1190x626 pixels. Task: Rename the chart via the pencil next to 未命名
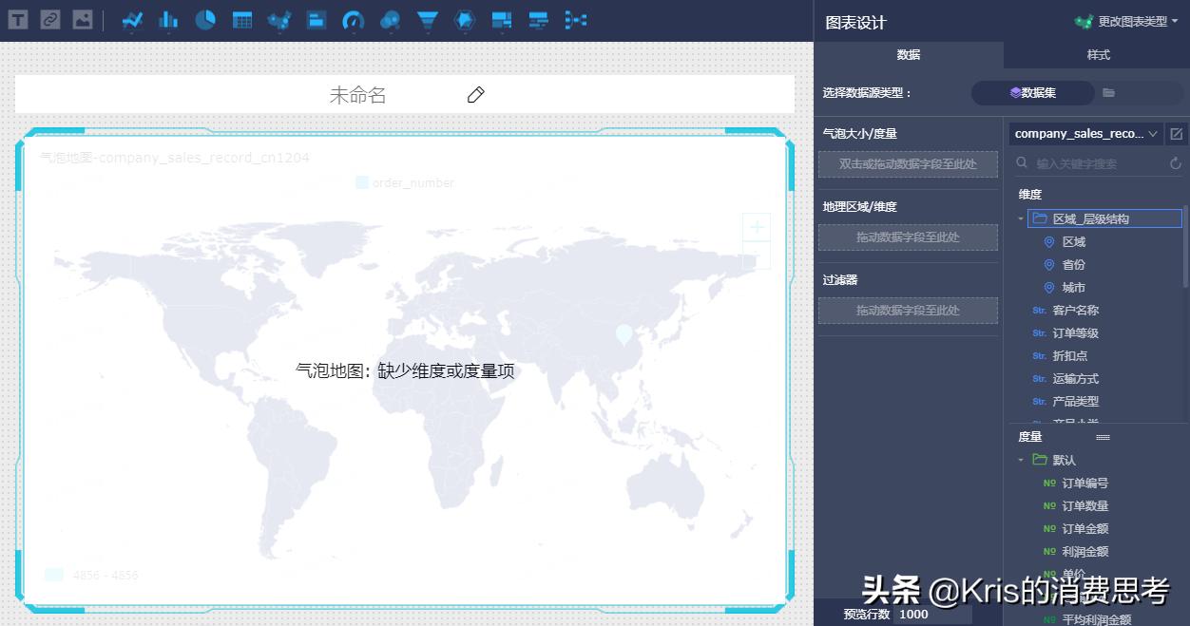click(x=474, y=94)
